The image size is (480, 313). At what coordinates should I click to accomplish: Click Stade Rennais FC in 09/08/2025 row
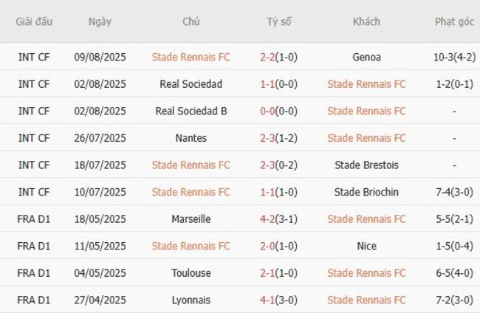(191, 57)
